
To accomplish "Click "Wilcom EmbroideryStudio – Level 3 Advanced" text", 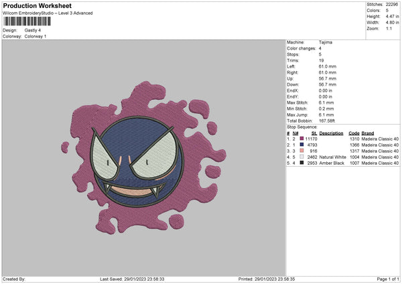I will [48, 13].
